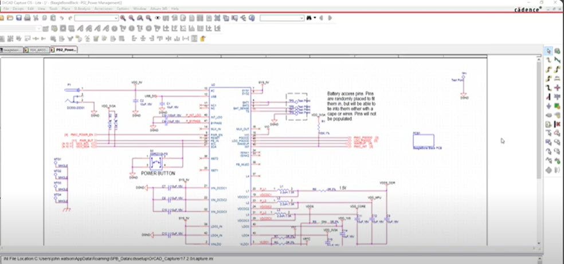The height and width of the screenshot is (264, 564).
Task: Click the Undo arrow icon
Action: coord(61,18)
